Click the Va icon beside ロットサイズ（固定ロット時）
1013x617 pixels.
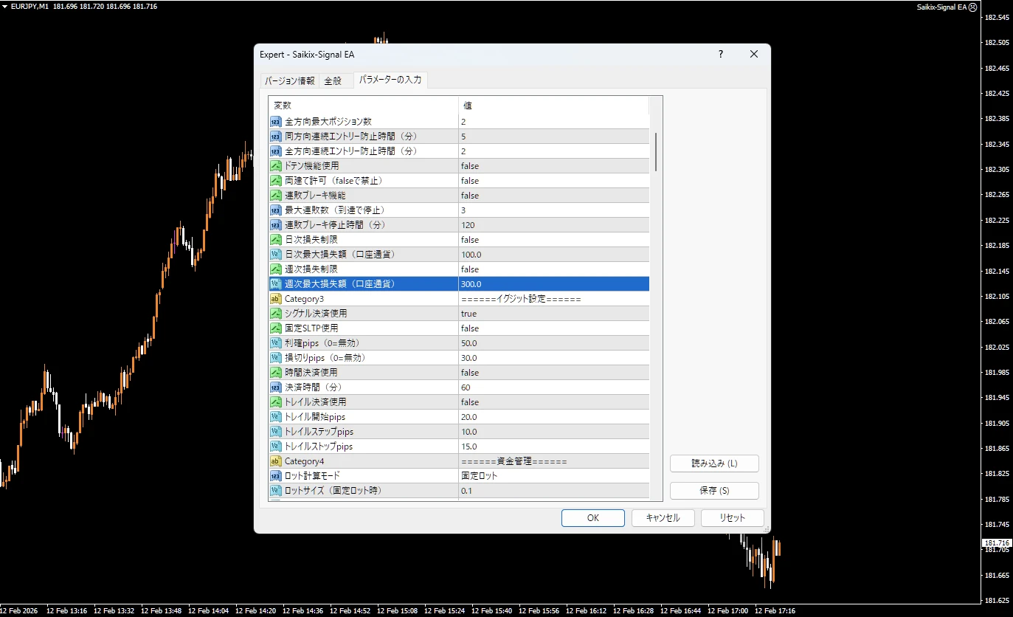[274, 490]
